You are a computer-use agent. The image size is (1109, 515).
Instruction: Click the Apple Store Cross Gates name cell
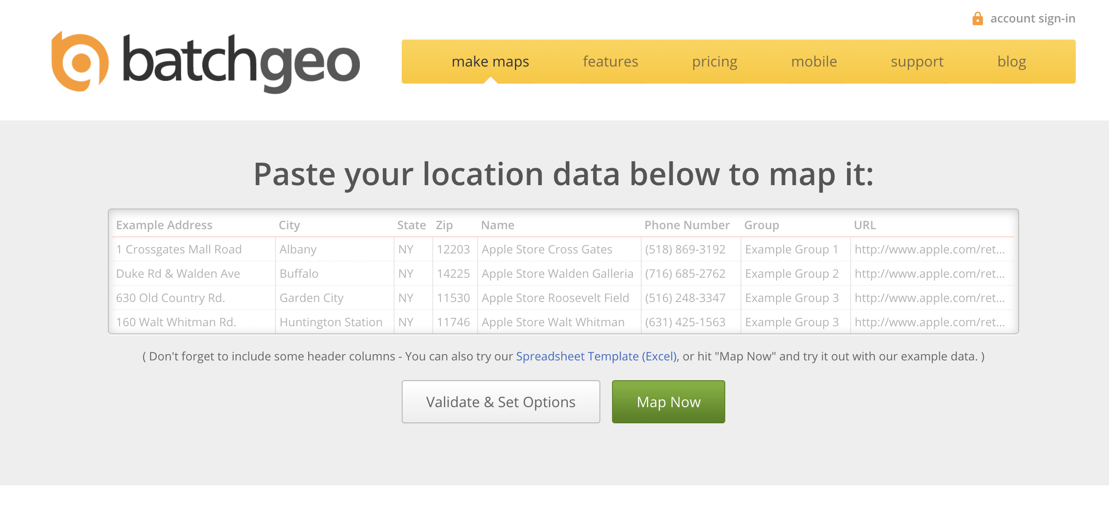point(547,249)
